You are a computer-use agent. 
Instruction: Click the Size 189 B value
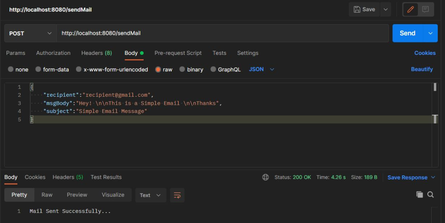pyautogui.click(x=371, y=177)
